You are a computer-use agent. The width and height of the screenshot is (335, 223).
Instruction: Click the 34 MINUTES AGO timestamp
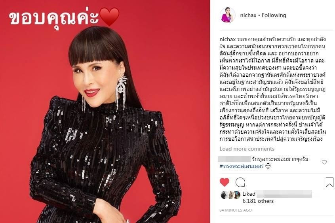[x=236, y=210]
